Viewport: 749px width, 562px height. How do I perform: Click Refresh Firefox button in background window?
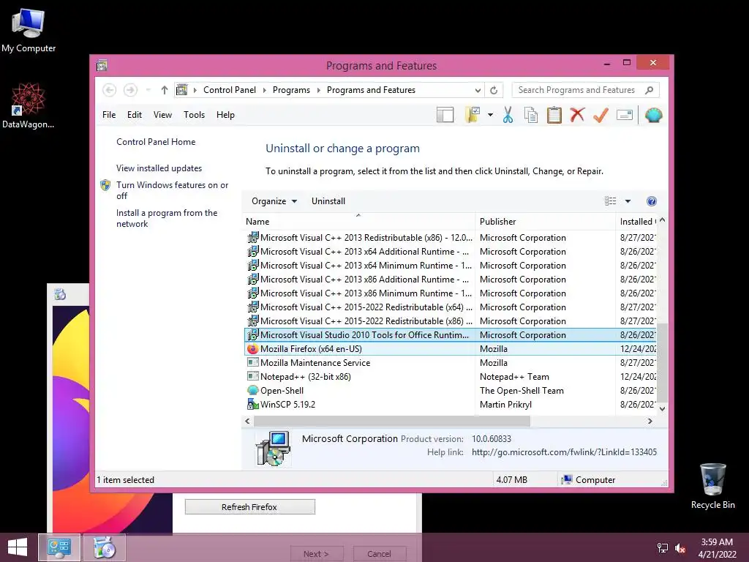coord(250,507)
